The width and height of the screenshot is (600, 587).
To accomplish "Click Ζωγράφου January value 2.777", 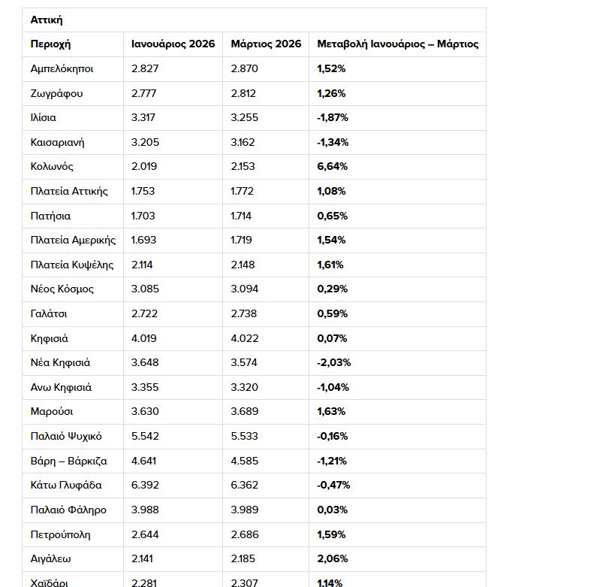I will click(144, 93).
